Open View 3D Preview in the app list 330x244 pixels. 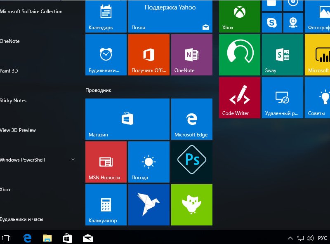18,130
